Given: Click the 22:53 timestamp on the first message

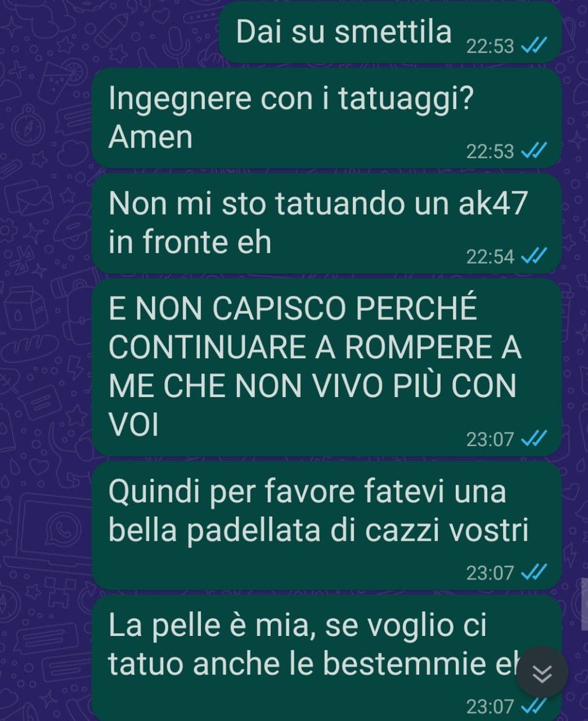Looking at the screenshot, I should pyautogui.click(x=490, y=47).
